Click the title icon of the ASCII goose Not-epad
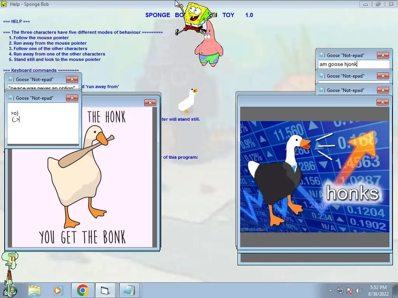This screenshot has height=298, width=398. tap(11, 98)
